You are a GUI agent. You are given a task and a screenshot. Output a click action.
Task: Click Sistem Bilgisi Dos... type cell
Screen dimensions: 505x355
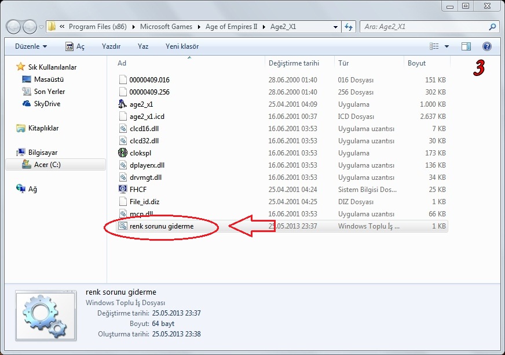367,190
